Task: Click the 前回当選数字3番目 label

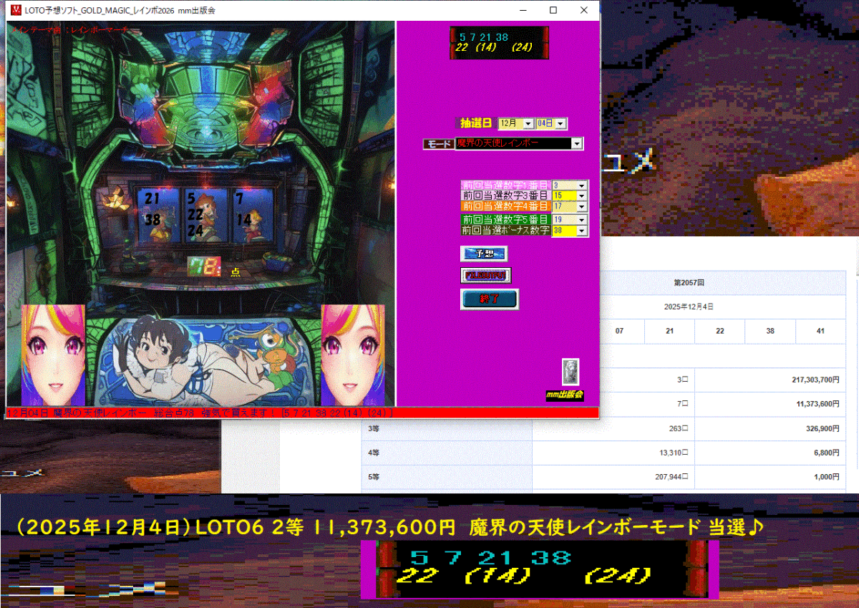Action: [x=505, y=195]
